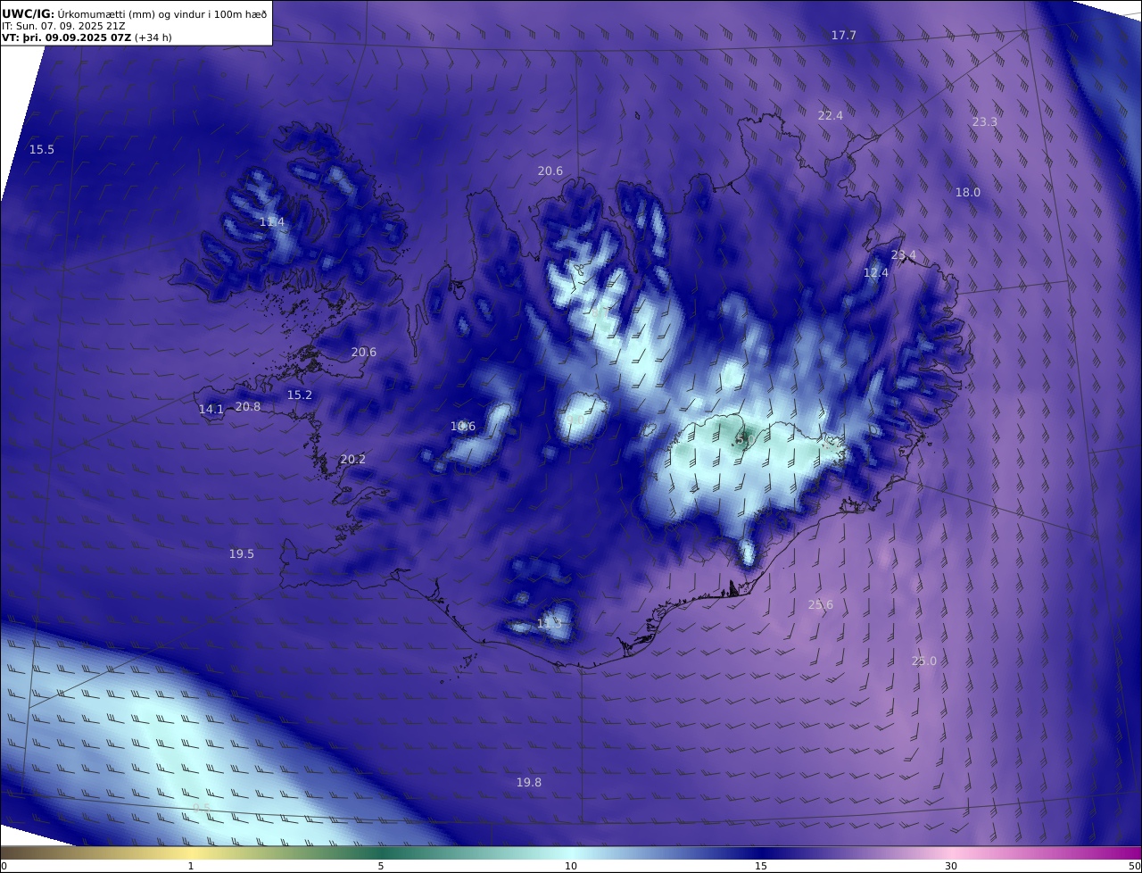Click the 20.8 value label
The width and height of the screenshot is (1142, 873).
(x=247, y=406)
